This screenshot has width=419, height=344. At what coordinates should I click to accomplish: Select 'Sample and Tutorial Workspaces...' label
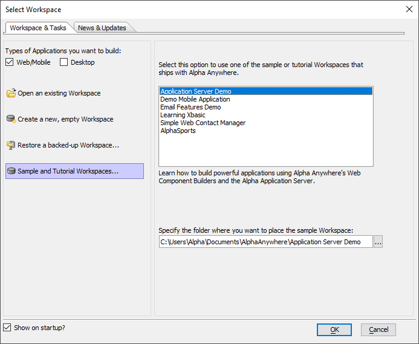pos(68,171)
